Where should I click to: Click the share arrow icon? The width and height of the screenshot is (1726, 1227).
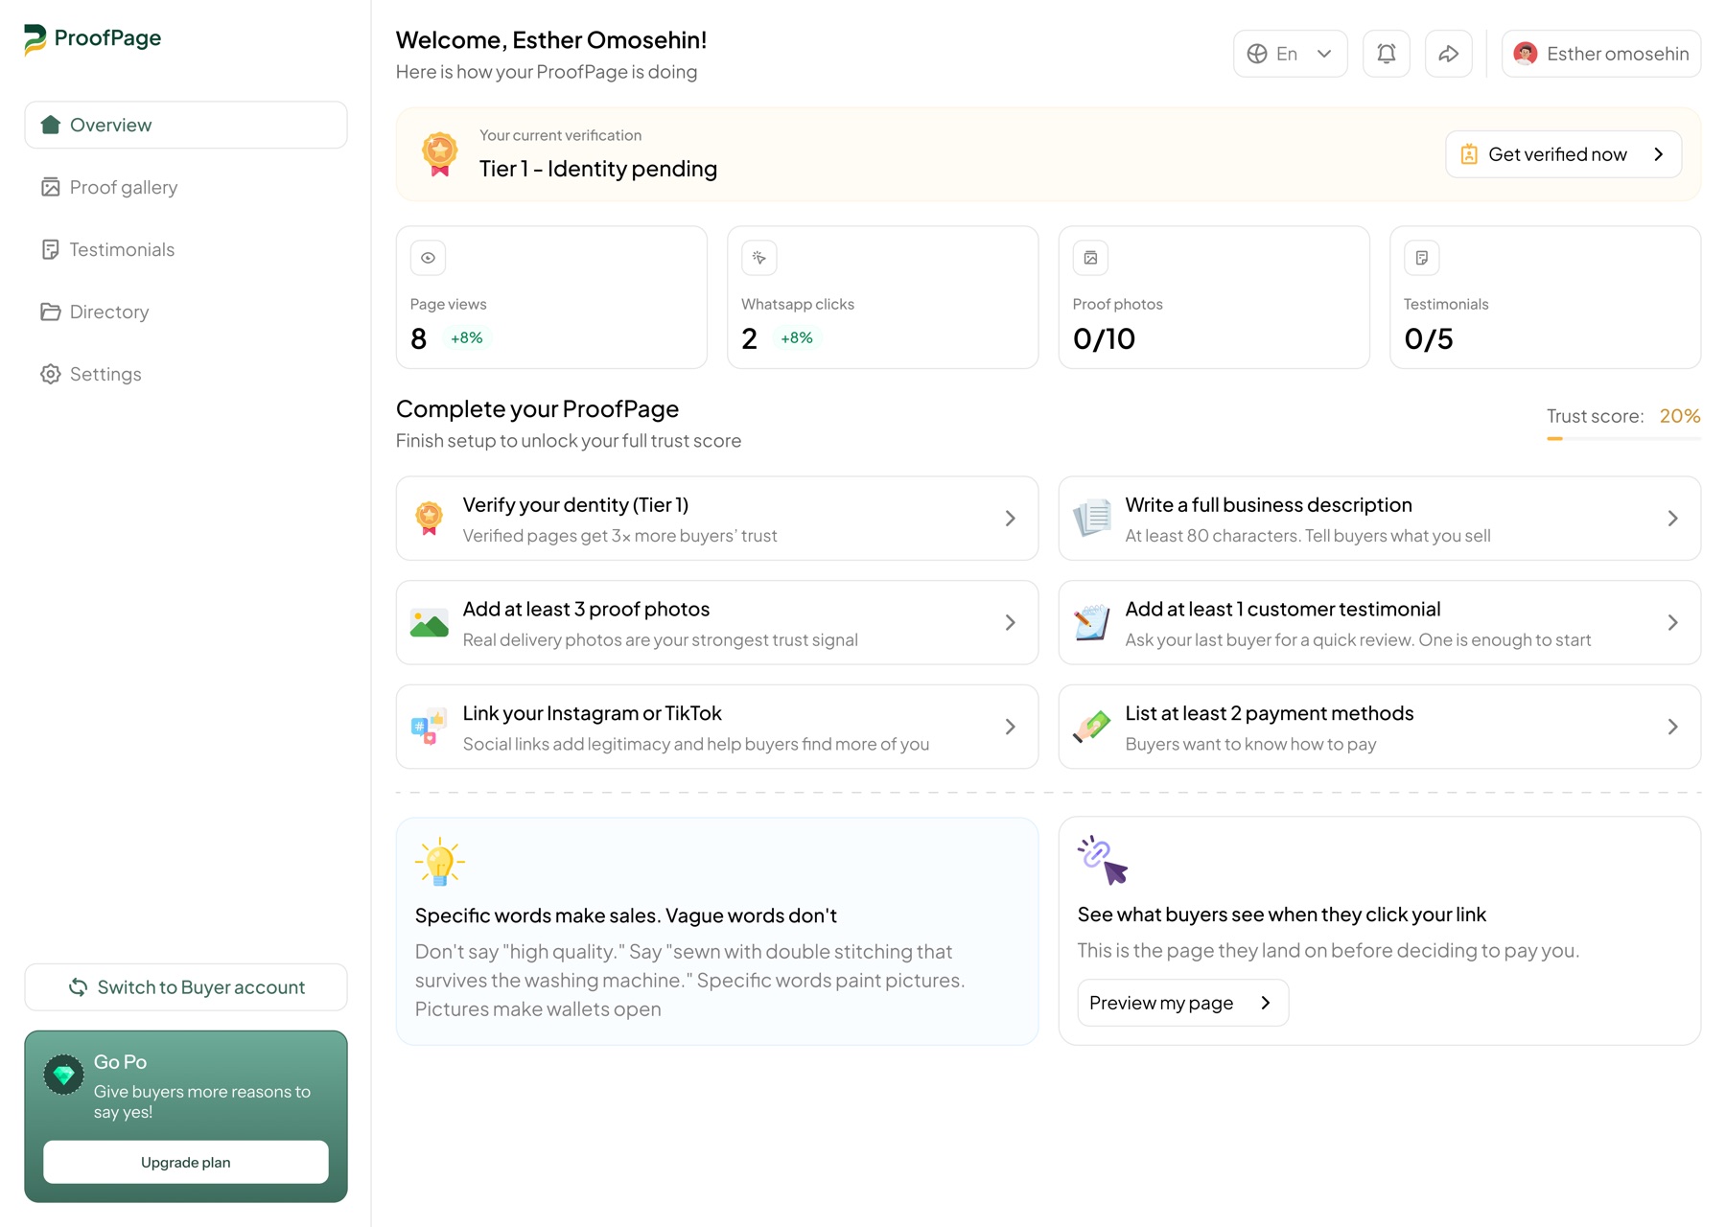coord(1449,54)
